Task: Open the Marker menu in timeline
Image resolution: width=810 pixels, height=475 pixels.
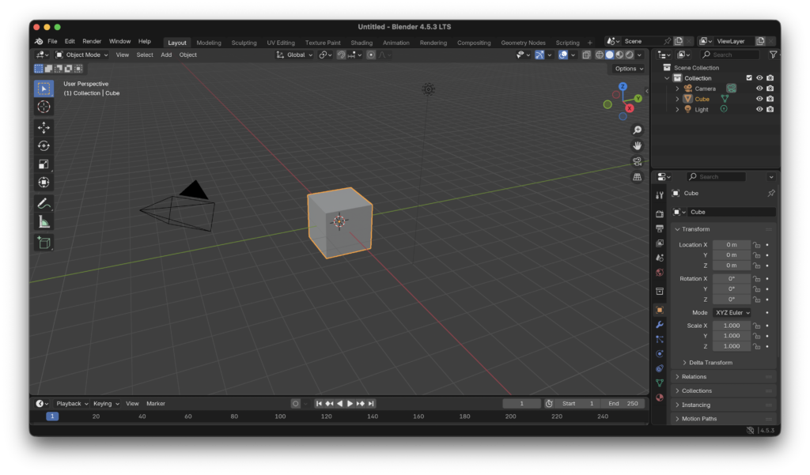Action: tap(156, 404)
